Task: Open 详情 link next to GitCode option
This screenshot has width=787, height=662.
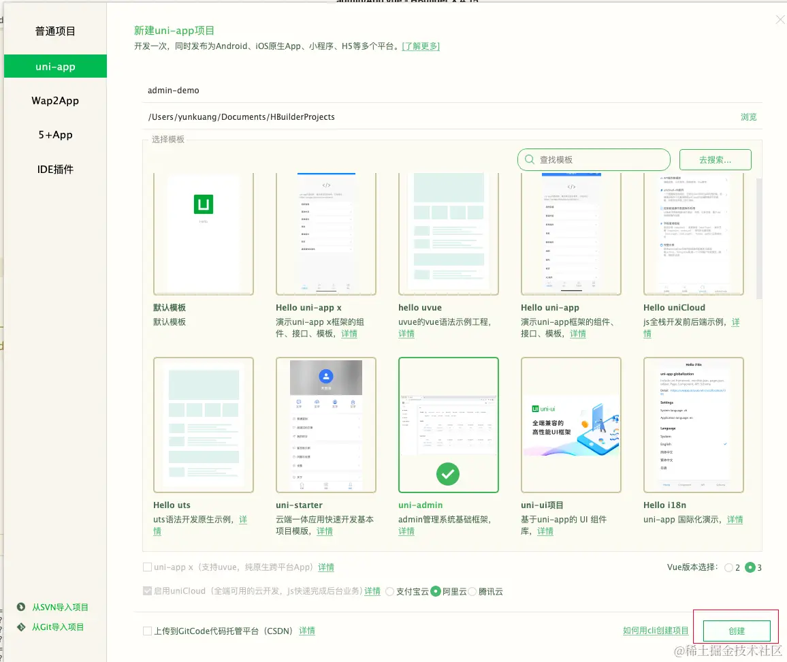Action: [x=306, y=631]
